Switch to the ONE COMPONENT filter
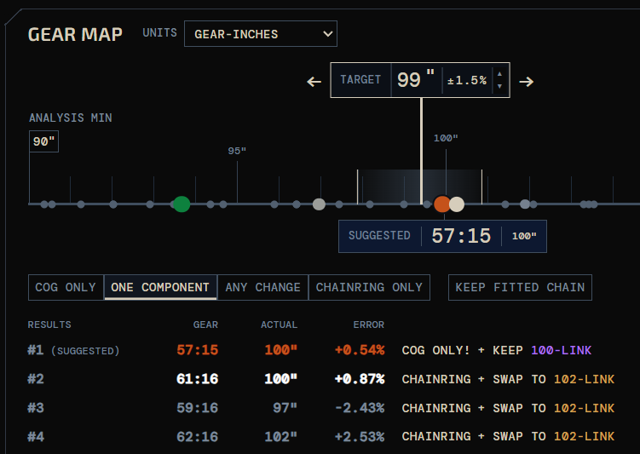 (x=160, y=287)
